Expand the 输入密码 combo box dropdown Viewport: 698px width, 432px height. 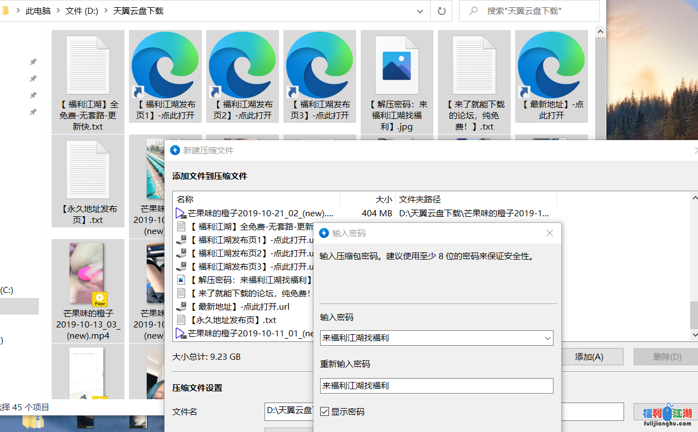tap(547, 338)
